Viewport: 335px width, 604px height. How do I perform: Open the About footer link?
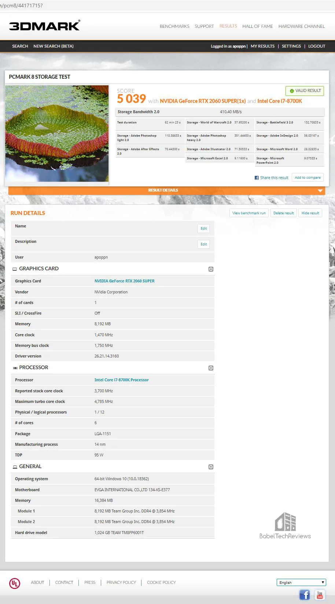pyautogui.click(x=37, y=583)
